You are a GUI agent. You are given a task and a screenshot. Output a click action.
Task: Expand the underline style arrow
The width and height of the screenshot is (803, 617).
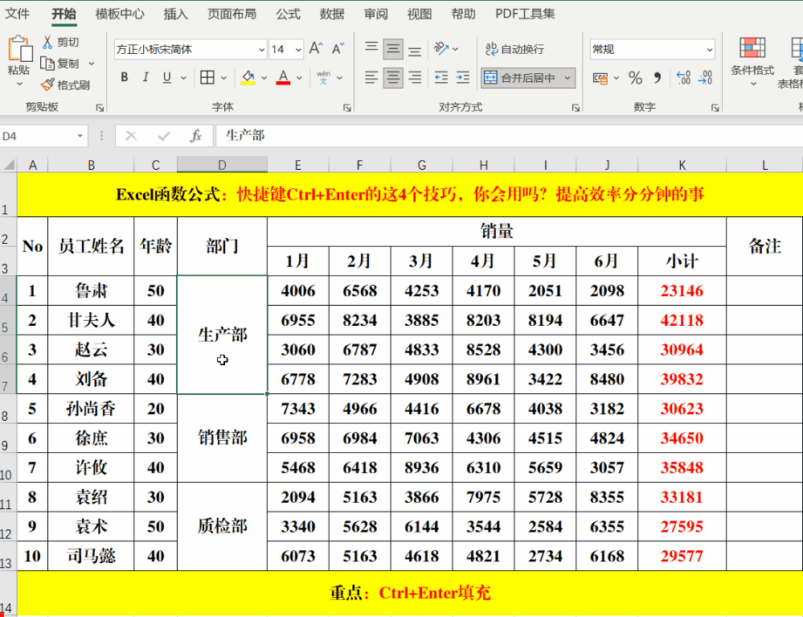point(183,78)
